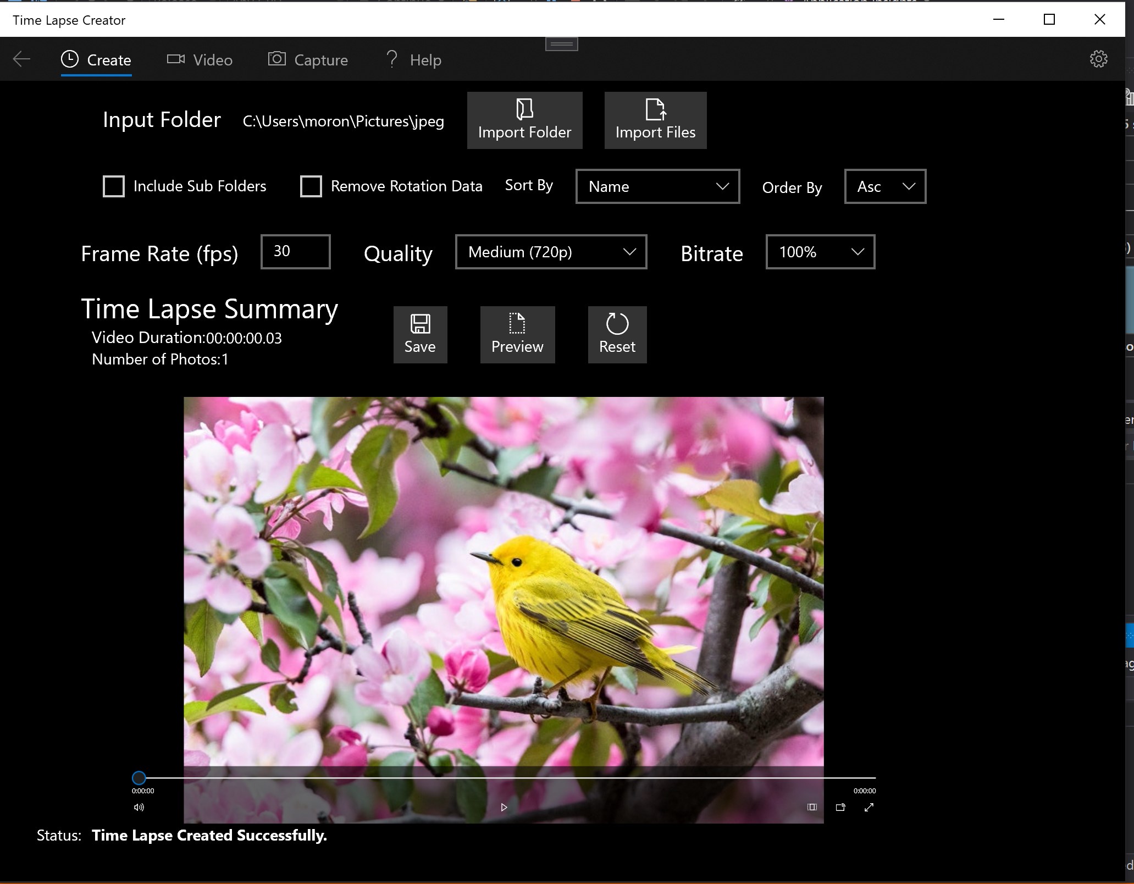
Task: Click the Save disk icon button
Action: [420, 334]
